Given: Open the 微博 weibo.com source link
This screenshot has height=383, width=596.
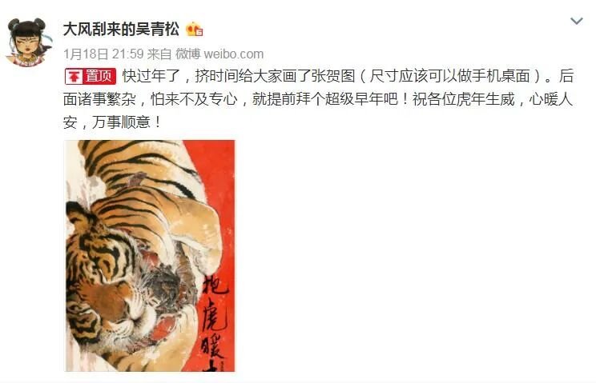Looking at the screenshot, I should 219,54.
